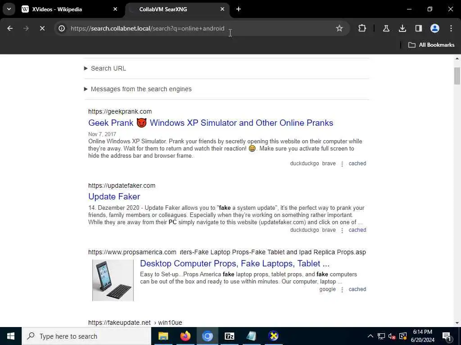Open the tab search dropdown arrow
The image size is (461, 345).
click(9, 9)
